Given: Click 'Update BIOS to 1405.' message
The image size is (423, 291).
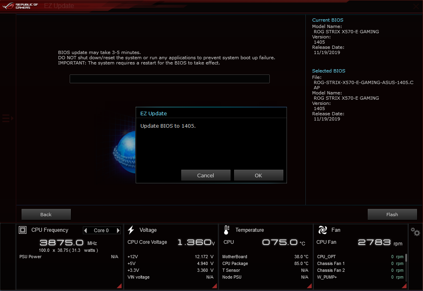Looking at the screenshot, I should pyautogui.click(x=168, y=126).
